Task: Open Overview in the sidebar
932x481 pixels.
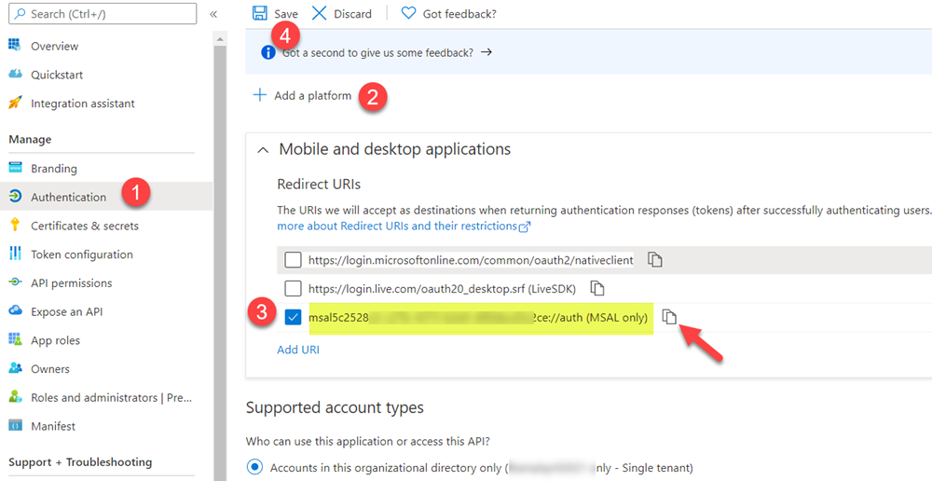Action: pos(55,46)
